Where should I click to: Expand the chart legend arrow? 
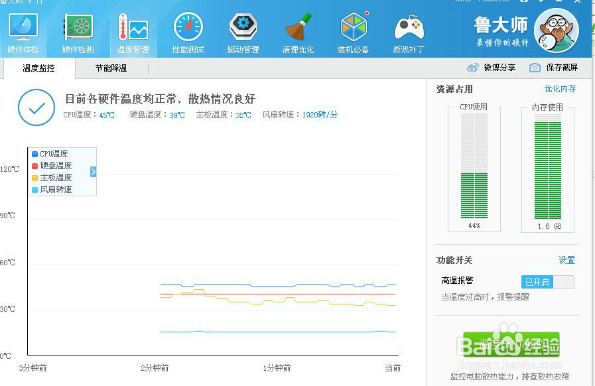click(x=94, y=172)
